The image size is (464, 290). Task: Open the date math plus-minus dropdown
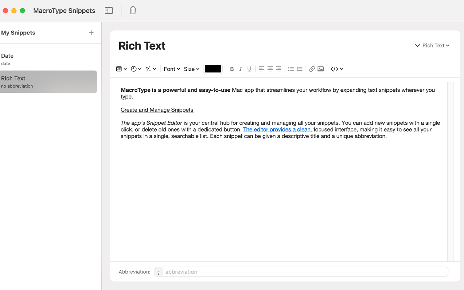151,69
